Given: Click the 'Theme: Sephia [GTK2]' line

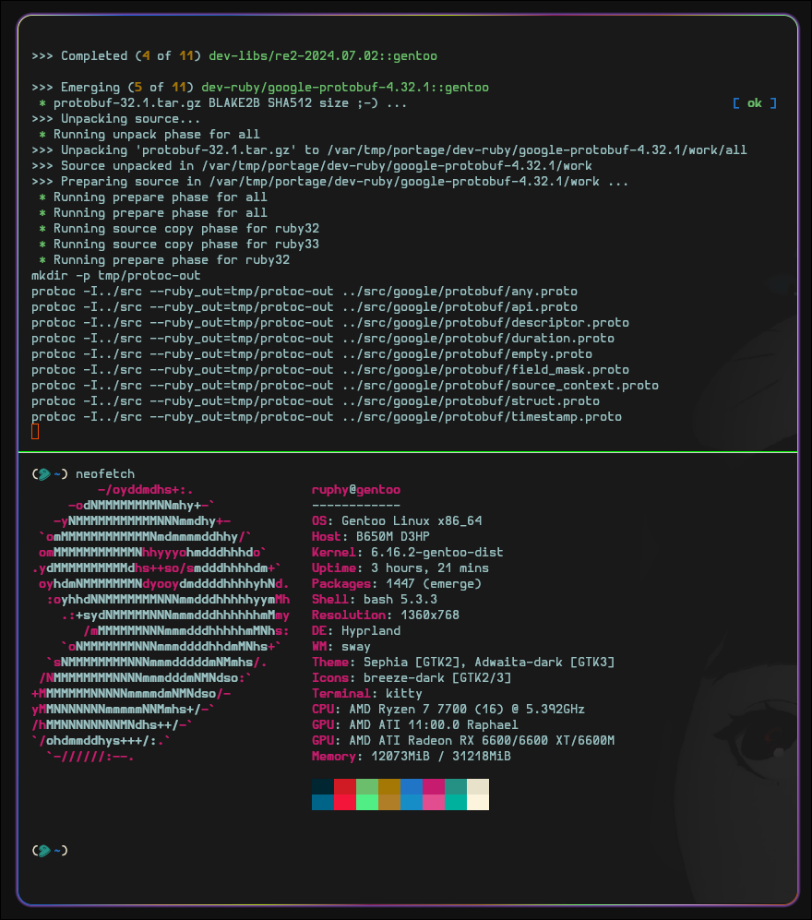Looking at the screenshot, I should 463,663.
